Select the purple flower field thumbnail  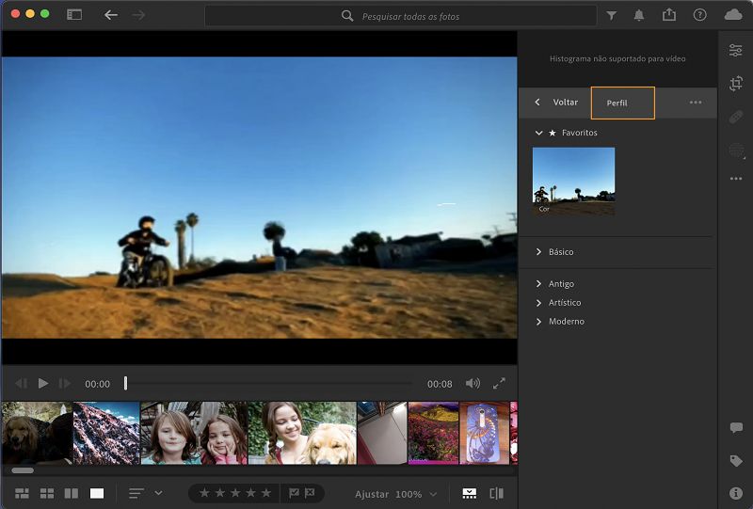point(433,433)
